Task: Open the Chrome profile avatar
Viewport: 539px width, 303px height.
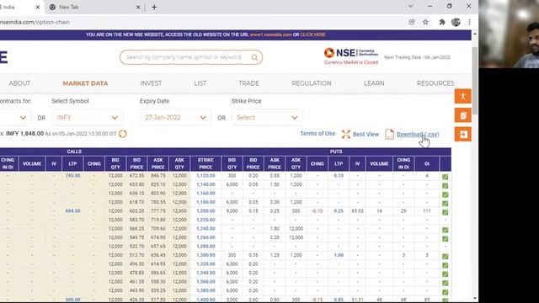Action: tap(456, 22)
